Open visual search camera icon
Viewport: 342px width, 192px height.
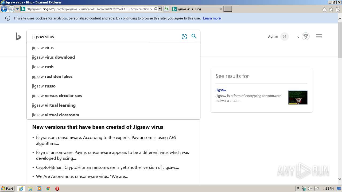pyautogui.click(x=184, y=37)
